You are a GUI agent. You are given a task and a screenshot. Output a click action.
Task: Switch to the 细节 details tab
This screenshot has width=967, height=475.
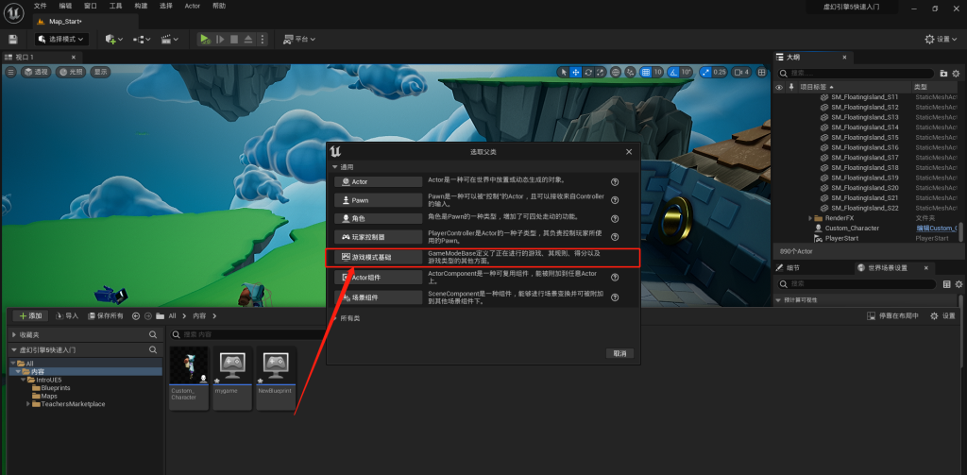tap(792, 268)
